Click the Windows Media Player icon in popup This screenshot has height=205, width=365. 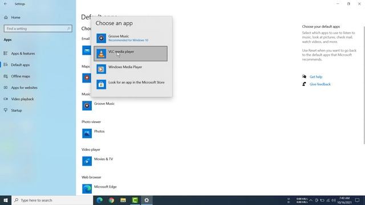tap(102, 69)
